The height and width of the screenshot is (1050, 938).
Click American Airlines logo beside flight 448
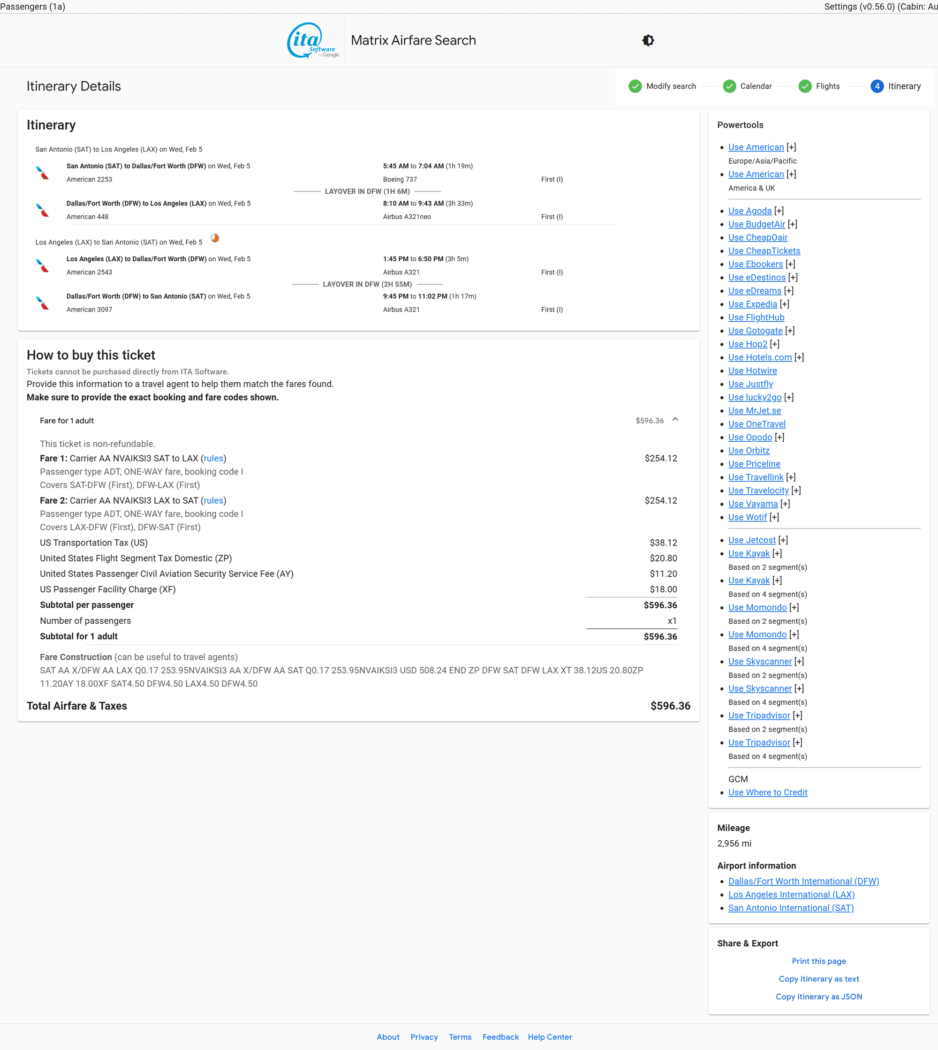pos(42,210)
